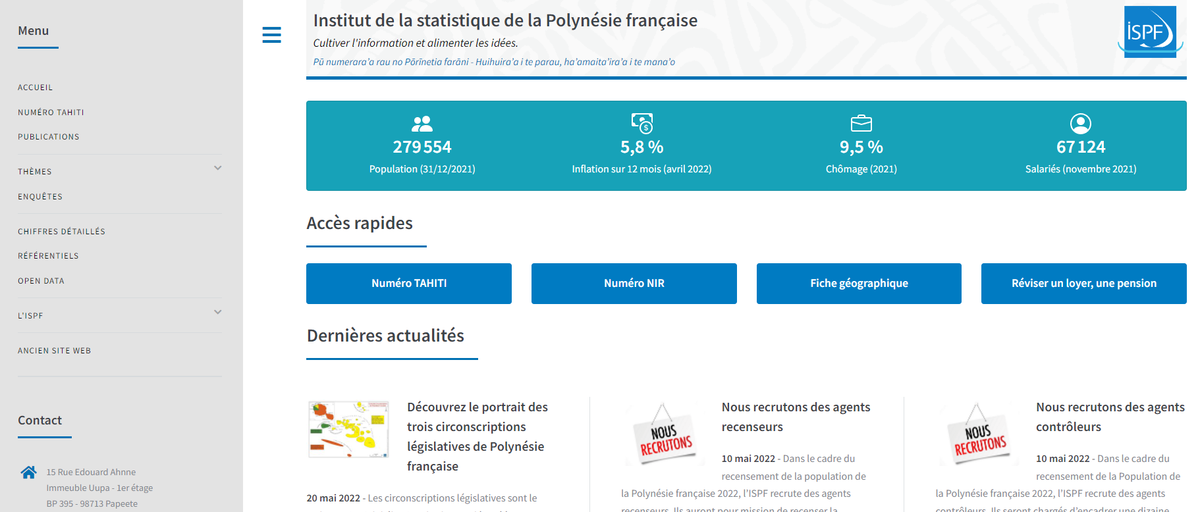Open Open Data menu item
Screen dimensions: 1200x512
click(x=41, y=281)
